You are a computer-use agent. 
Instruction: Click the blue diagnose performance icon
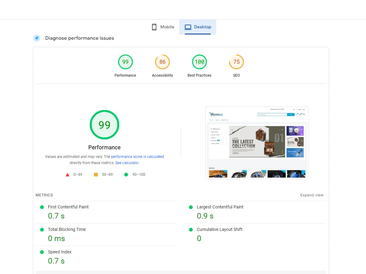[x=37, y=38]
